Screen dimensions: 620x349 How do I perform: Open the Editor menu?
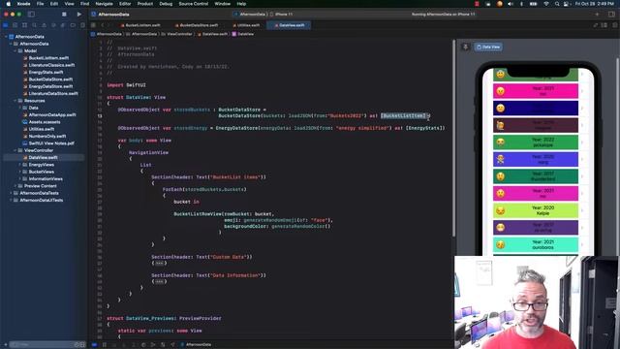(125, 4)
